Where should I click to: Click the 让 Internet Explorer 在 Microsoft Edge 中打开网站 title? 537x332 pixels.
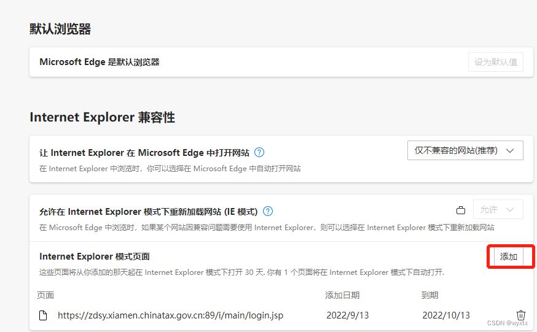click(x=144, y=152)
